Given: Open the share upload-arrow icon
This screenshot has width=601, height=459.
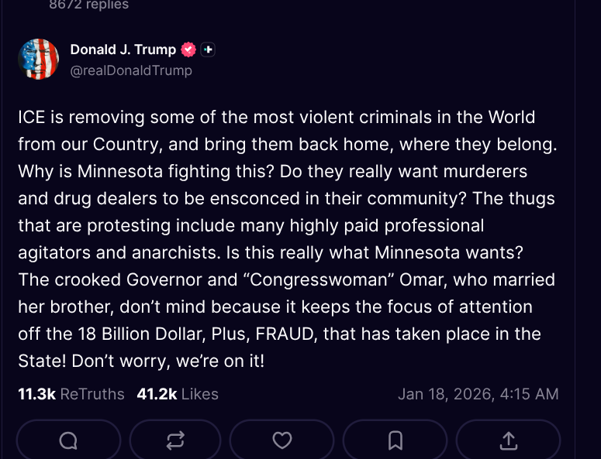Looking at the screenshot, I should coord(508,440).
